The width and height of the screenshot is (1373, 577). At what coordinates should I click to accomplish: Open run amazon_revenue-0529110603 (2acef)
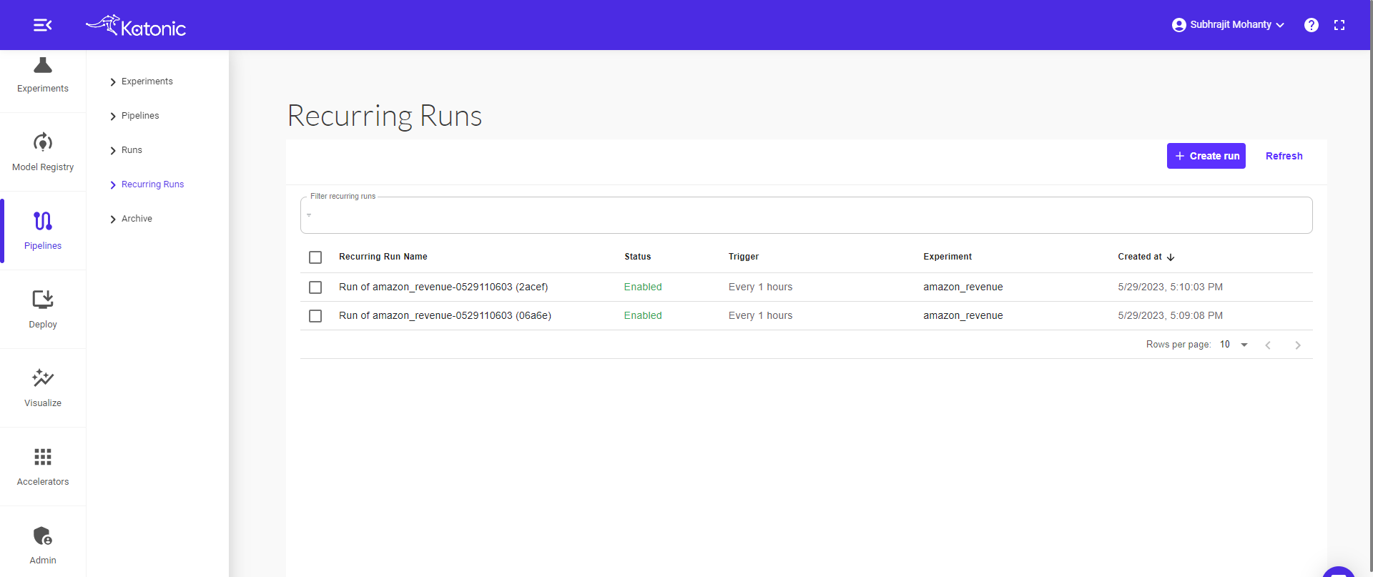click(443, 287)
